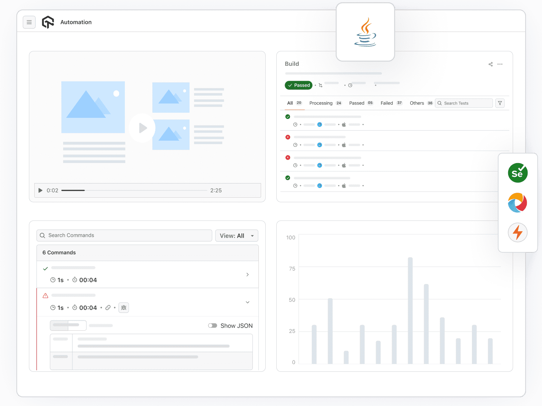The height and width of the screenshot is (406, 542).
Task: Expand the first passed command chevron
Action: 247,274
